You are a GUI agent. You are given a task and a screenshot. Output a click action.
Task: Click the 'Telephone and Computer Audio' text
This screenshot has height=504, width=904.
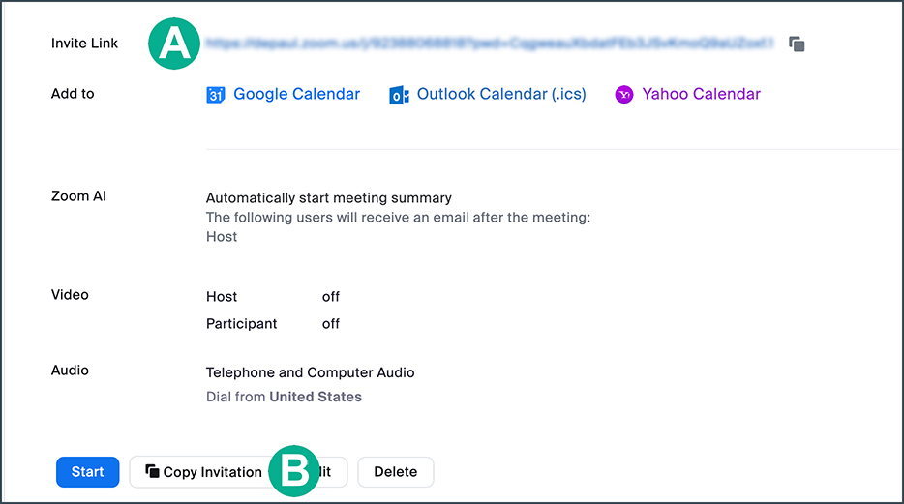(x=310, y=372)
